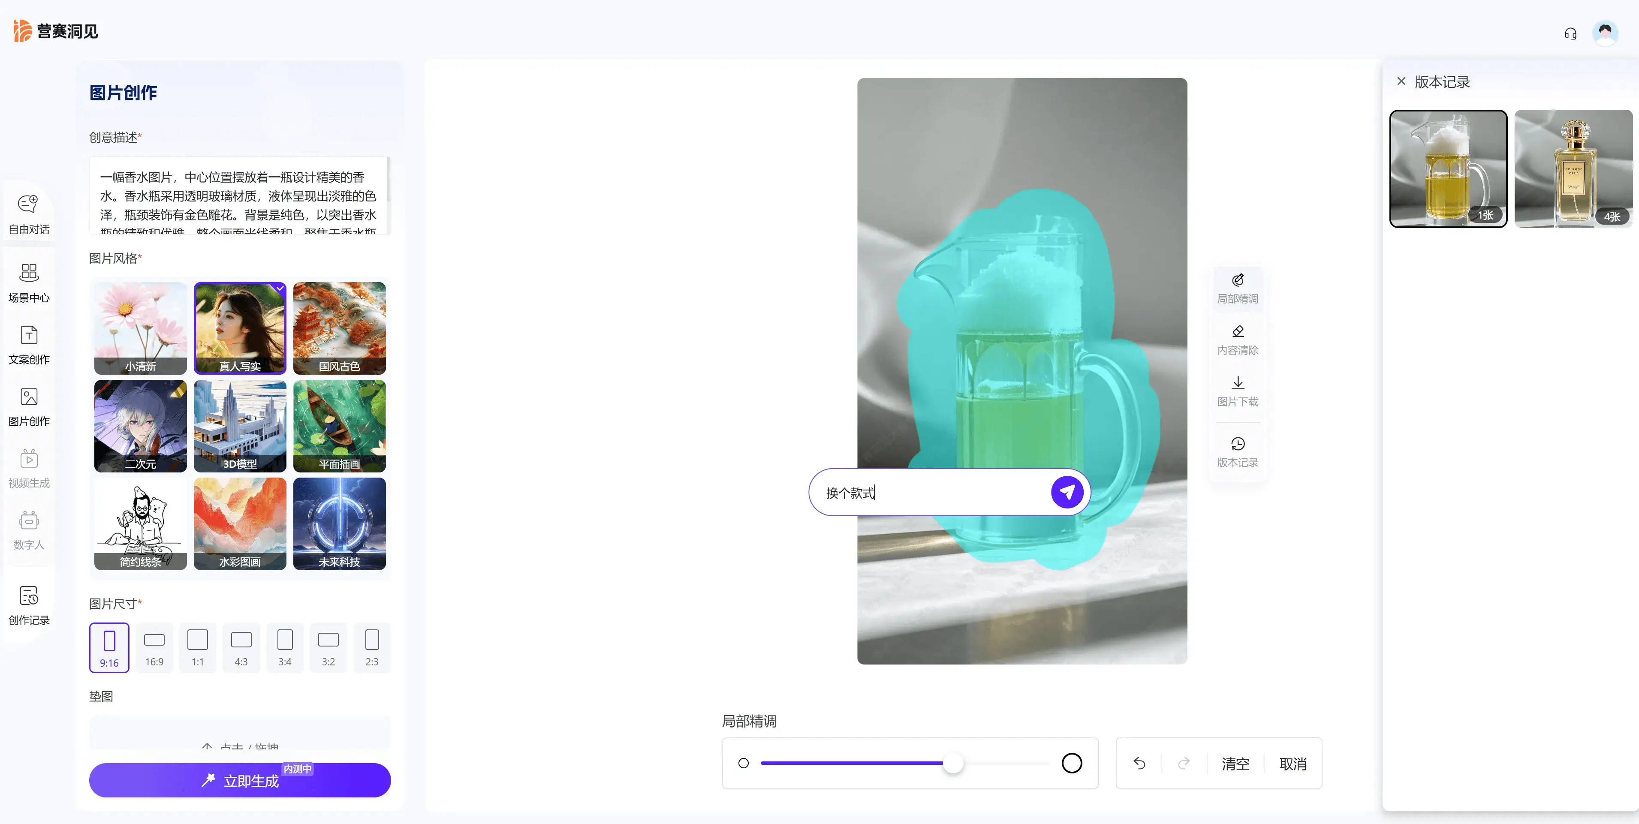Click 清空 to clear the mask
The image size is (1639, 824).
(x=1235, y=763)
